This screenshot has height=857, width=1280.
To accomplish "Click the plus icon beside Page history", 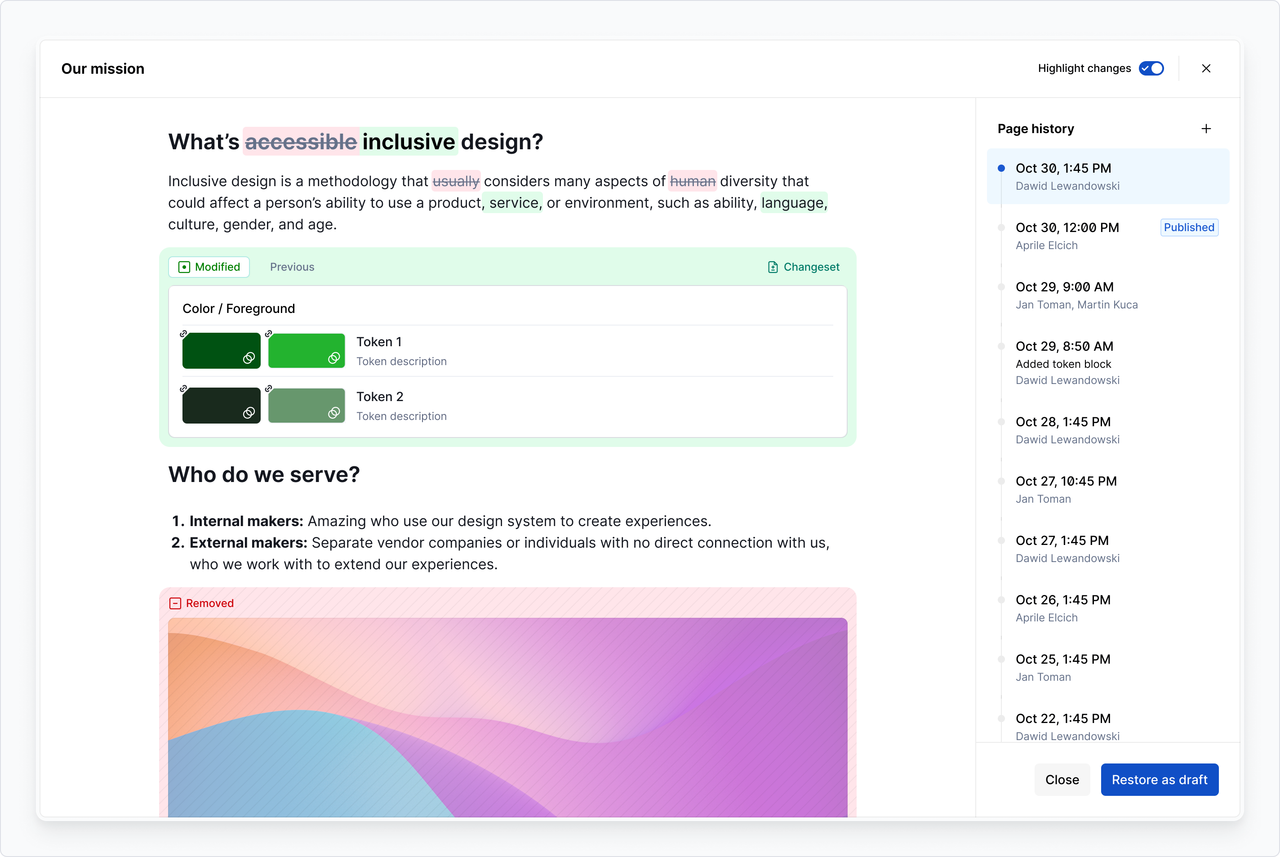I will 1206,129.
